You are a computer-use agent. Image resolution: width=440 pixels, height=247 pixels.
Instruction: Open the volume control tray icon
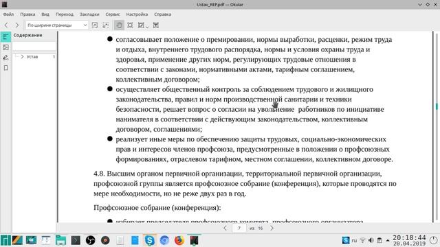click(371, 240)
